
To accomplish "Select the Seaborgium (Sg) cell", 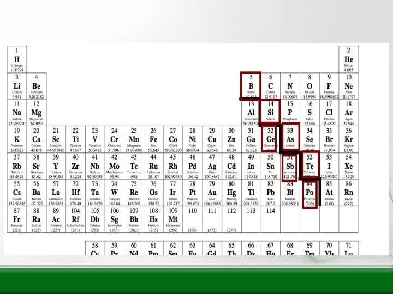I will pyautogui.click(x=115, y=219).
